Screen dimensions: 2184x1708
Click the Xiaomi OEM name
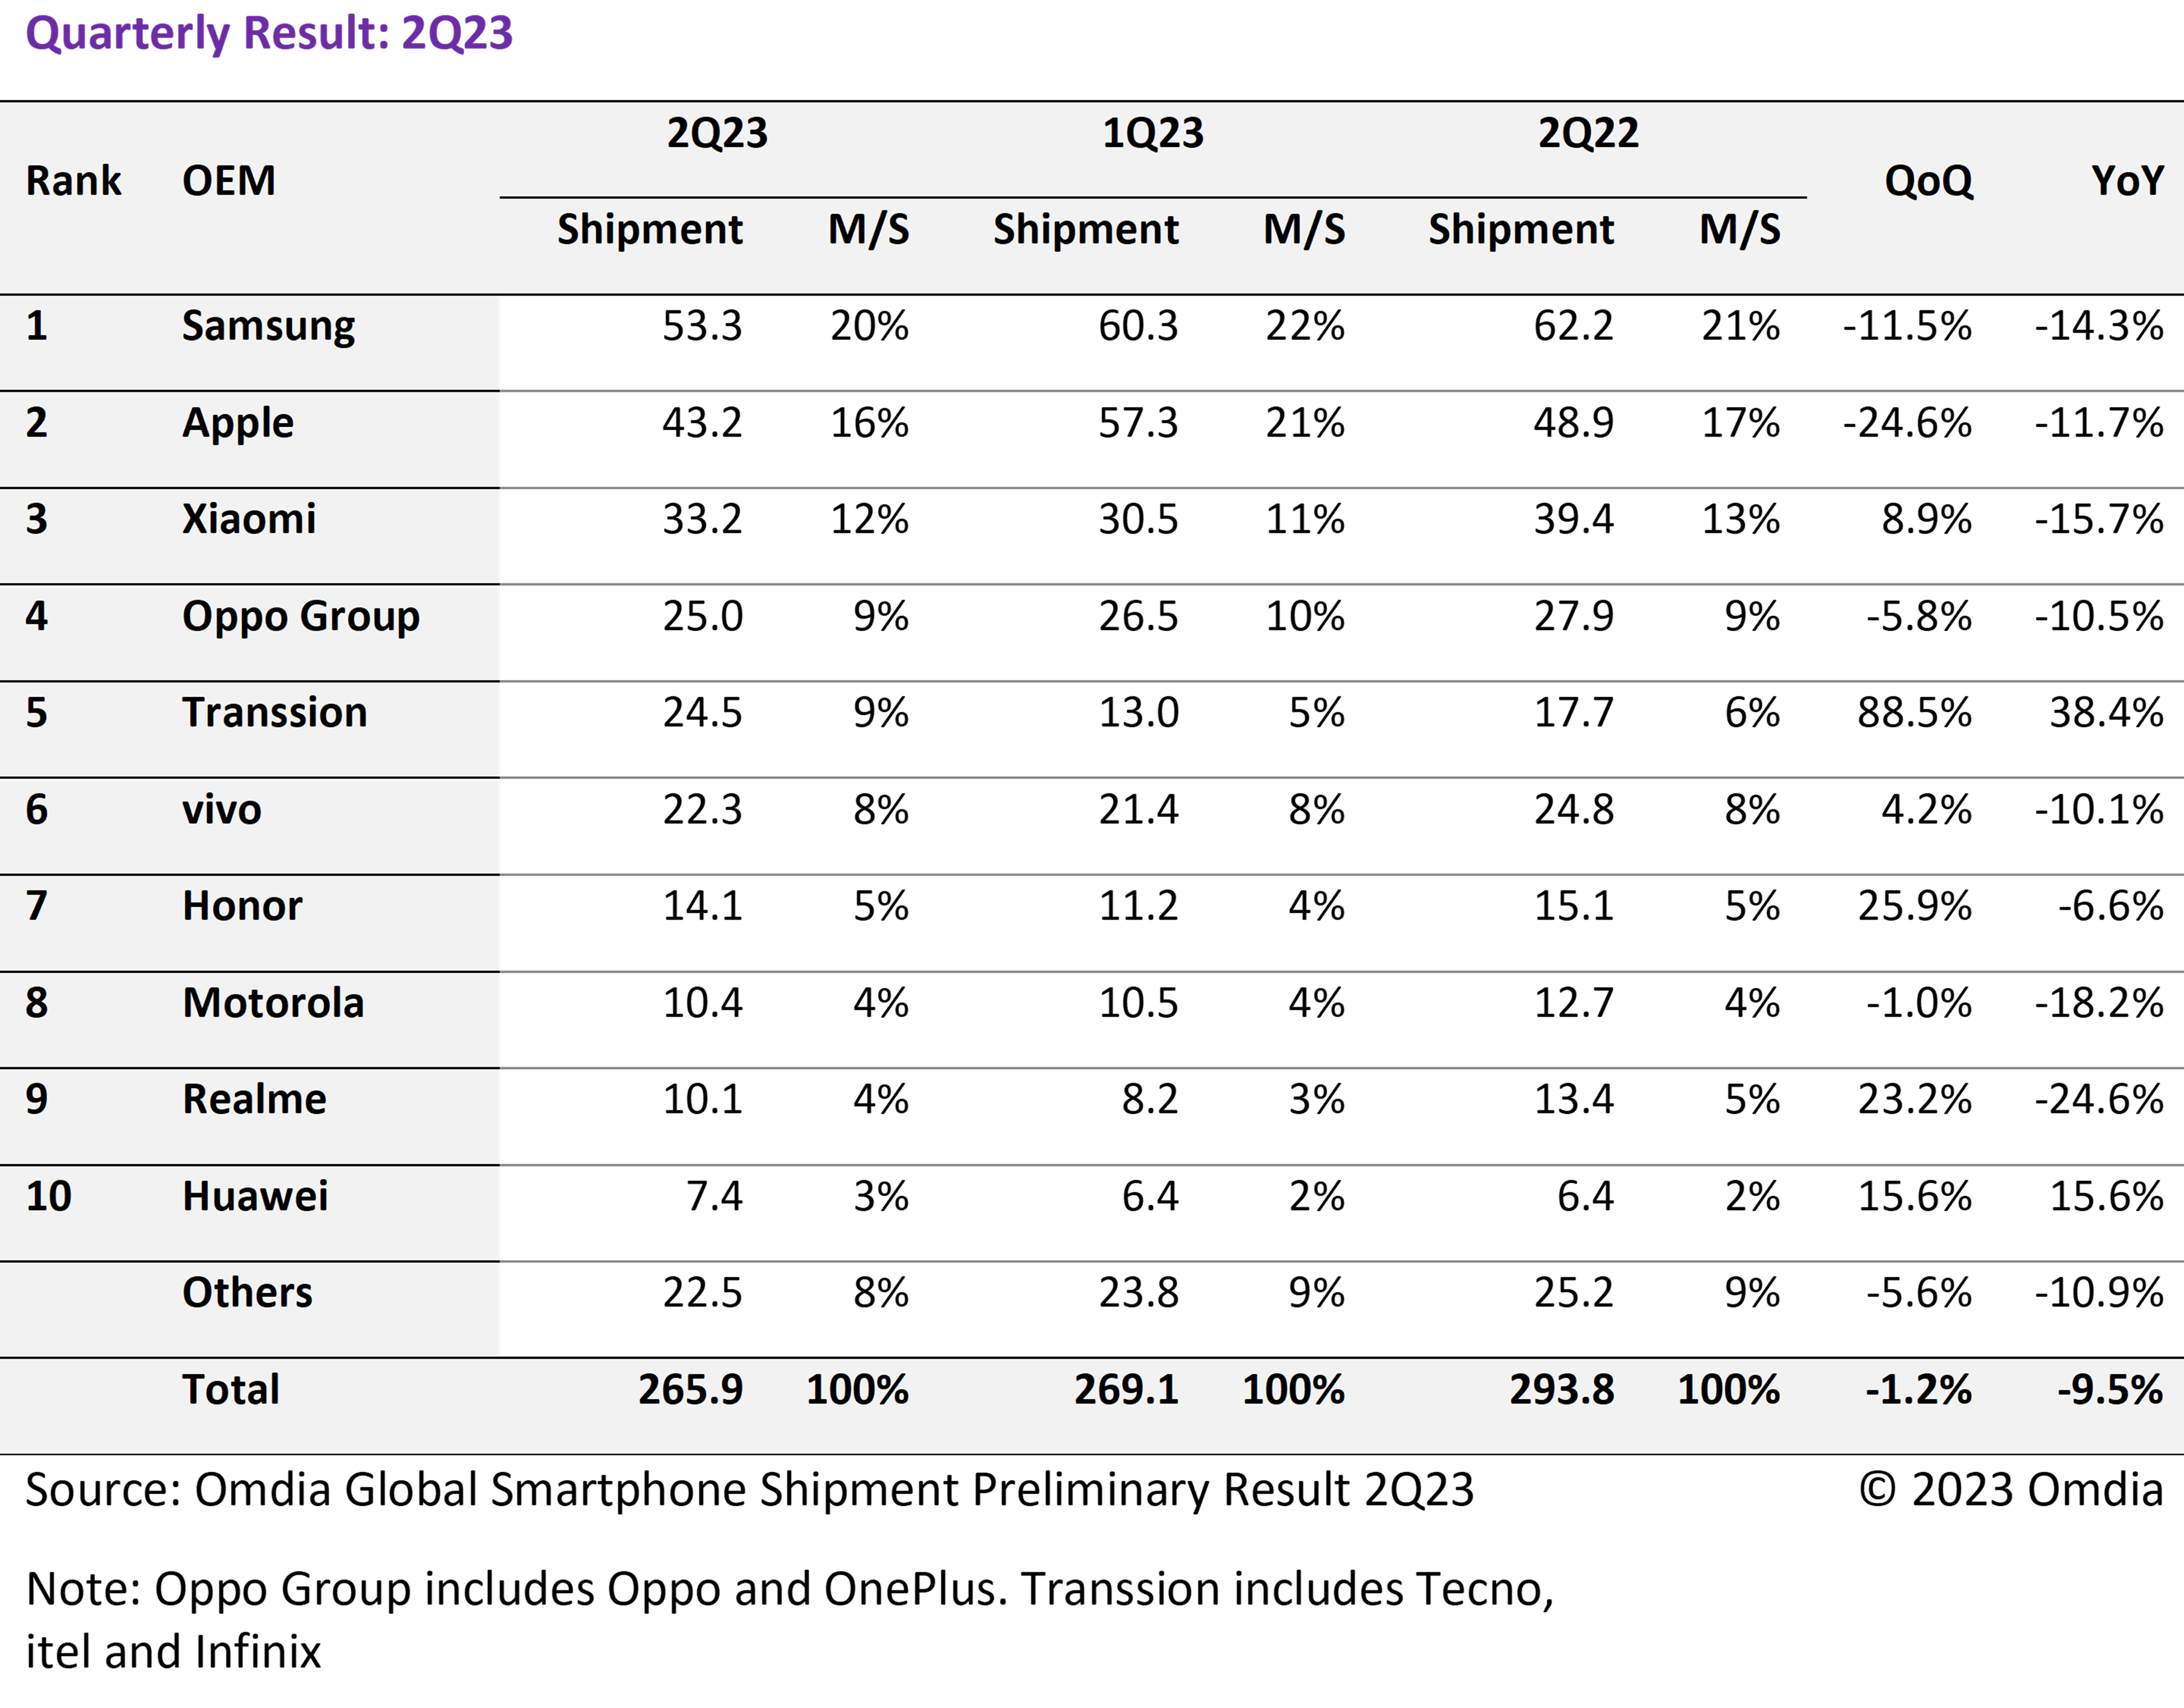pos(249,519)
